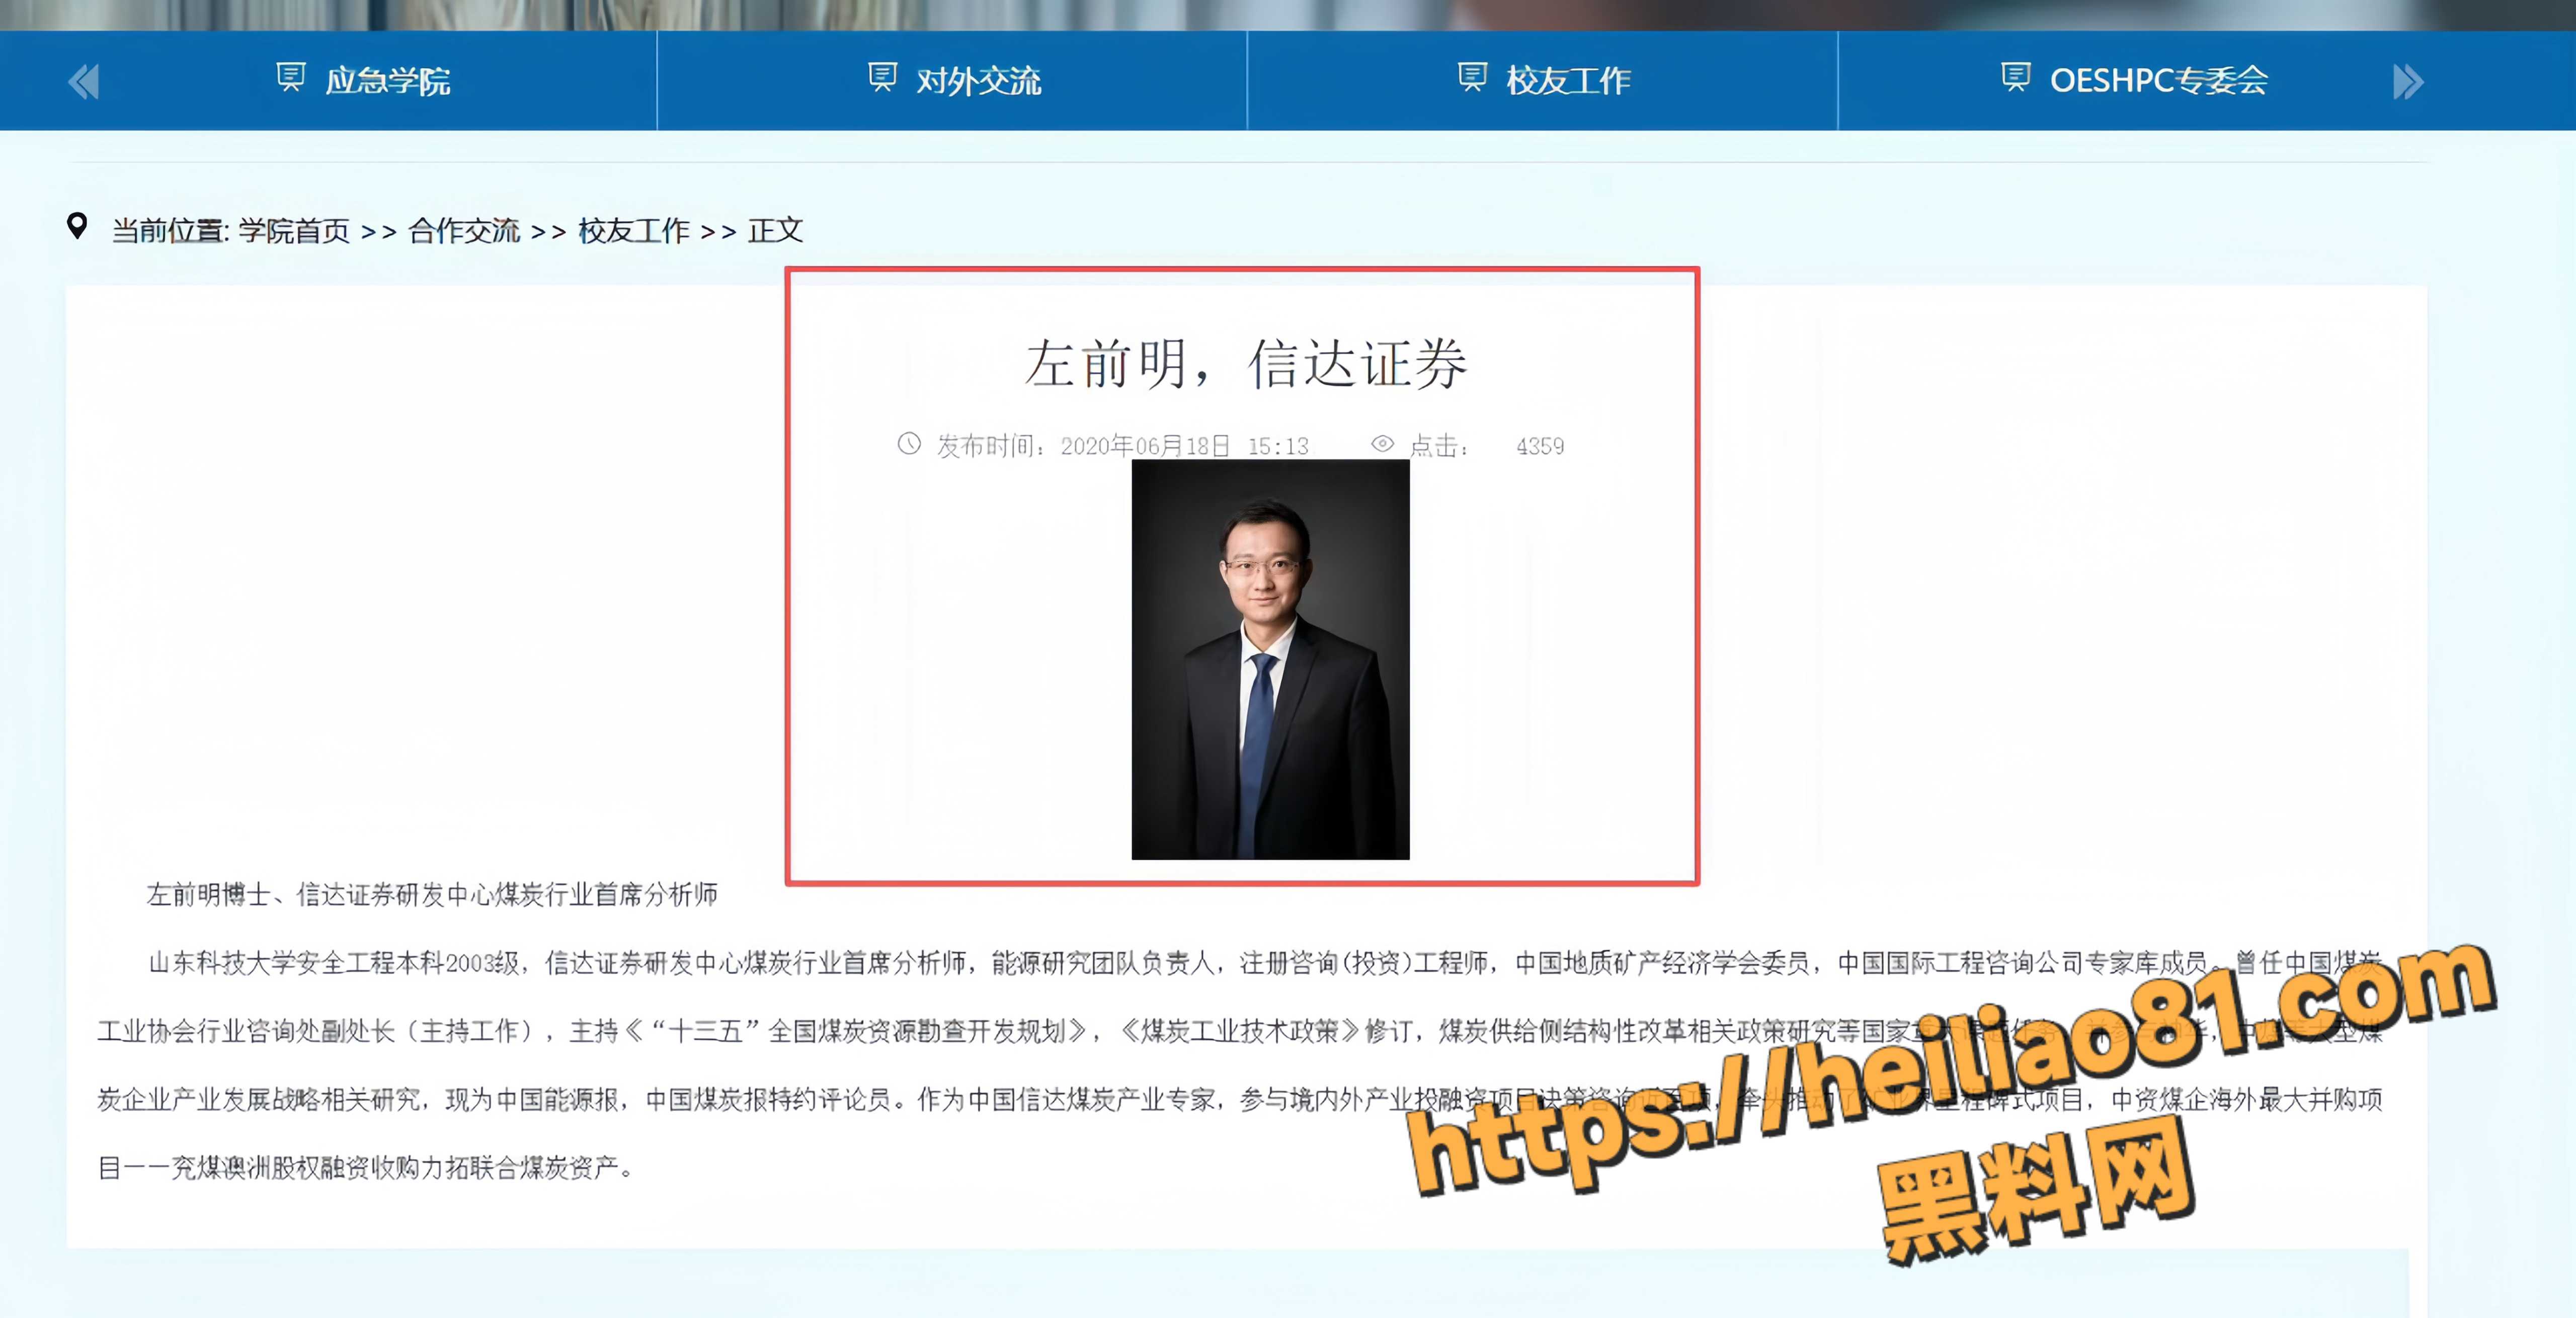Click the location pin icon near 当前位置

(x=77, y=226)
